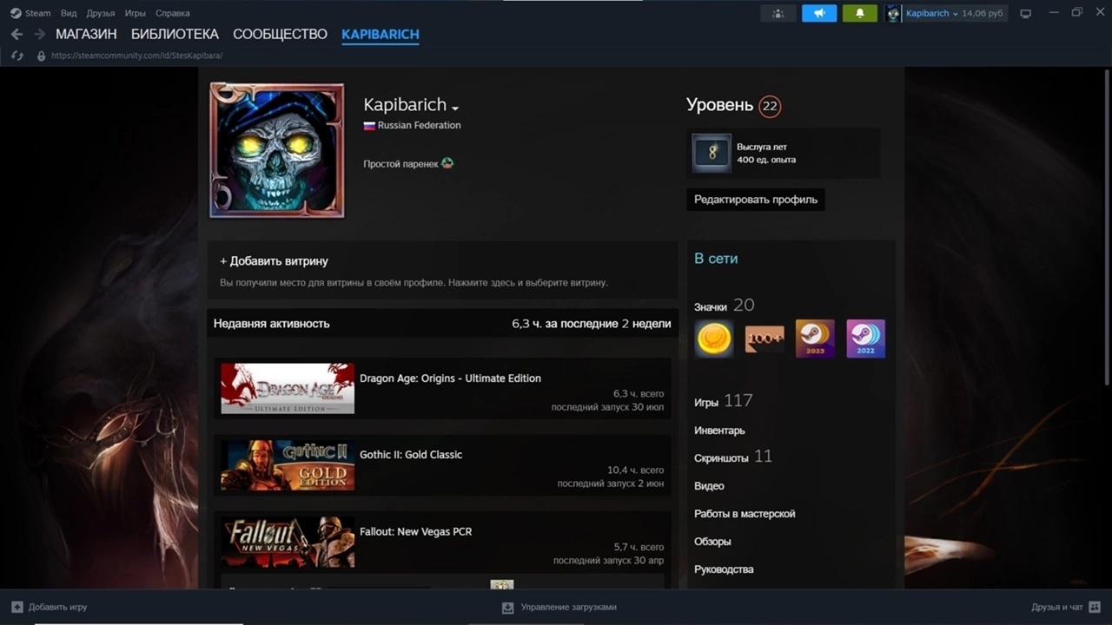
Task: Open the Друзья menu
Action: point(101,13)
